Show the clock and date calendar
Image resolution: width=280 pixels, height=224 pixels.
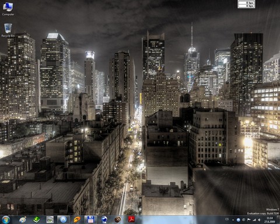click(269, 220)
